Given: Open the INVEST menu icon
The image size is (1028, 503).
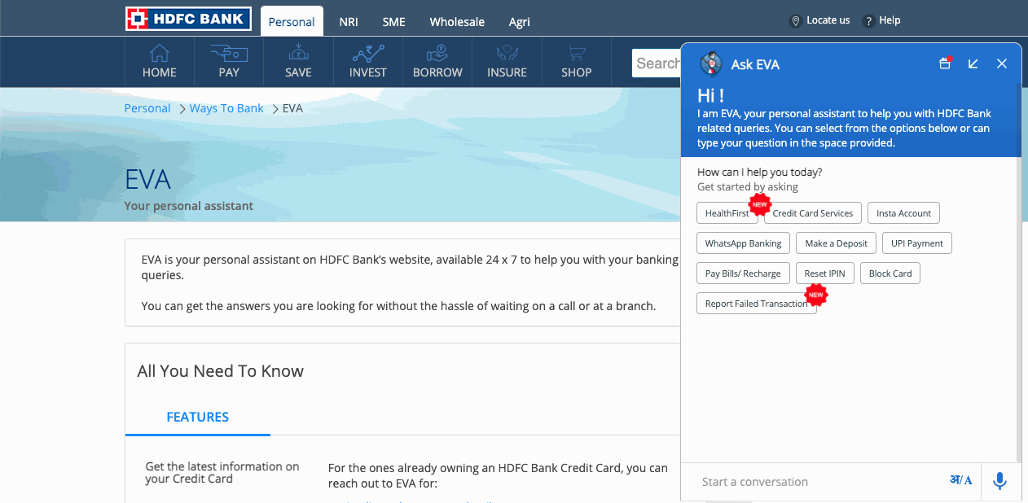Looking at the screenshot, I should click(368, 55).
